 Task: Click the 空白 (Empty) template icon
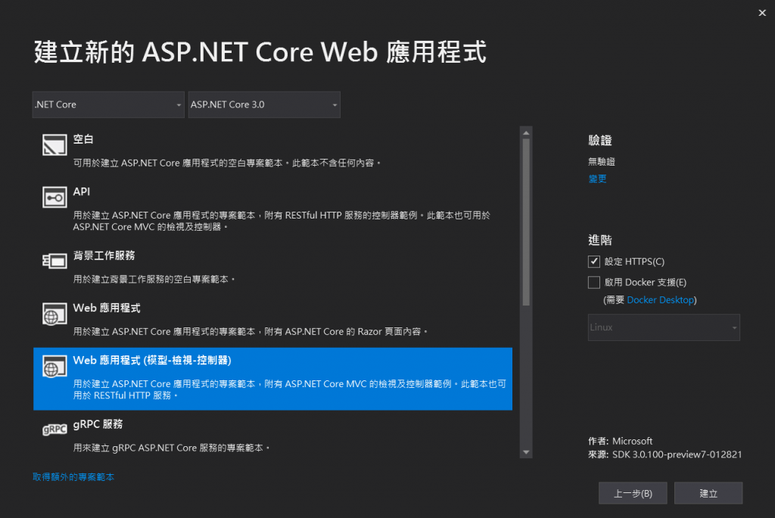[x=54, y=147]
